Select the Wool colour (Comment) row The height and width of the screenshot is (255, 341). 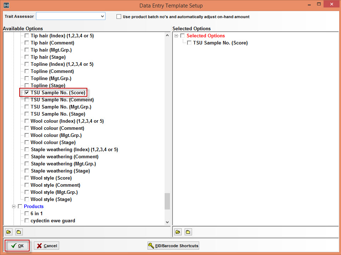(57, 128)
